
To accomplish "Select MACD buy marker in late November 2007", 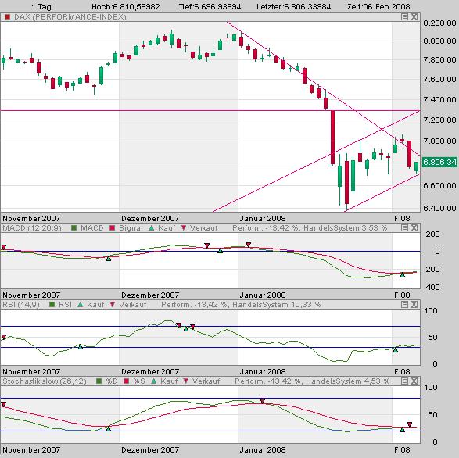I will (x=109, y=259).
